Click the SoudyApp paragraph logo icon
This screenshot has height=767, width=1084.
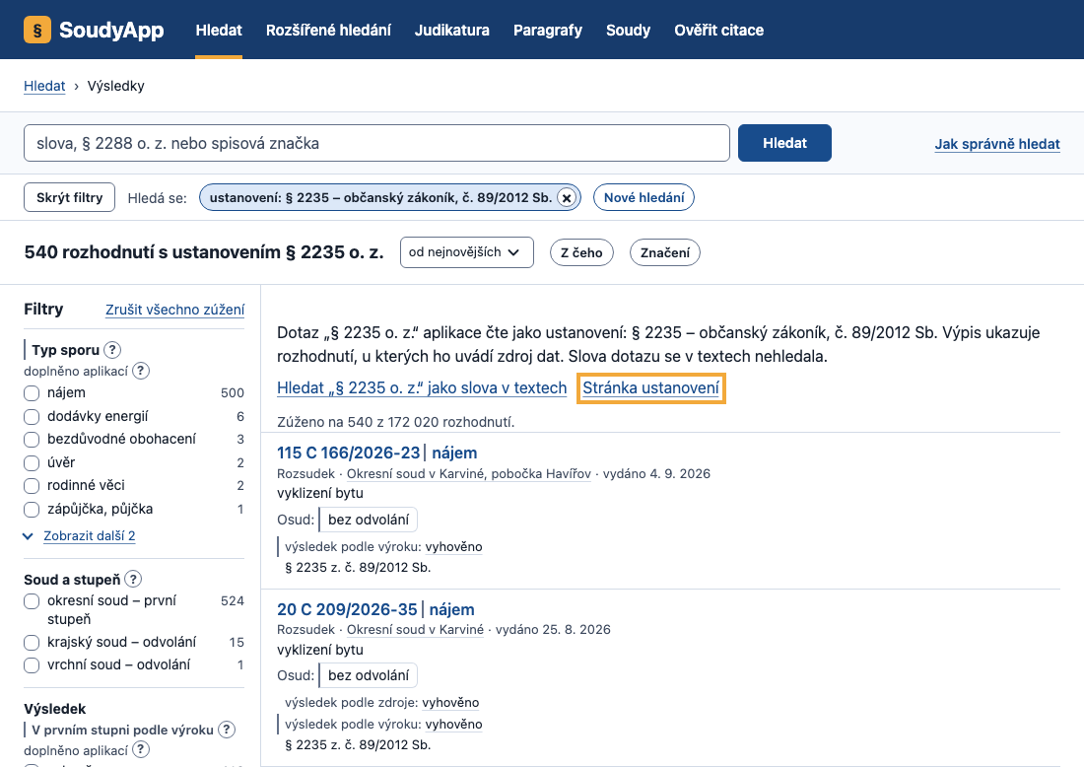37,30
